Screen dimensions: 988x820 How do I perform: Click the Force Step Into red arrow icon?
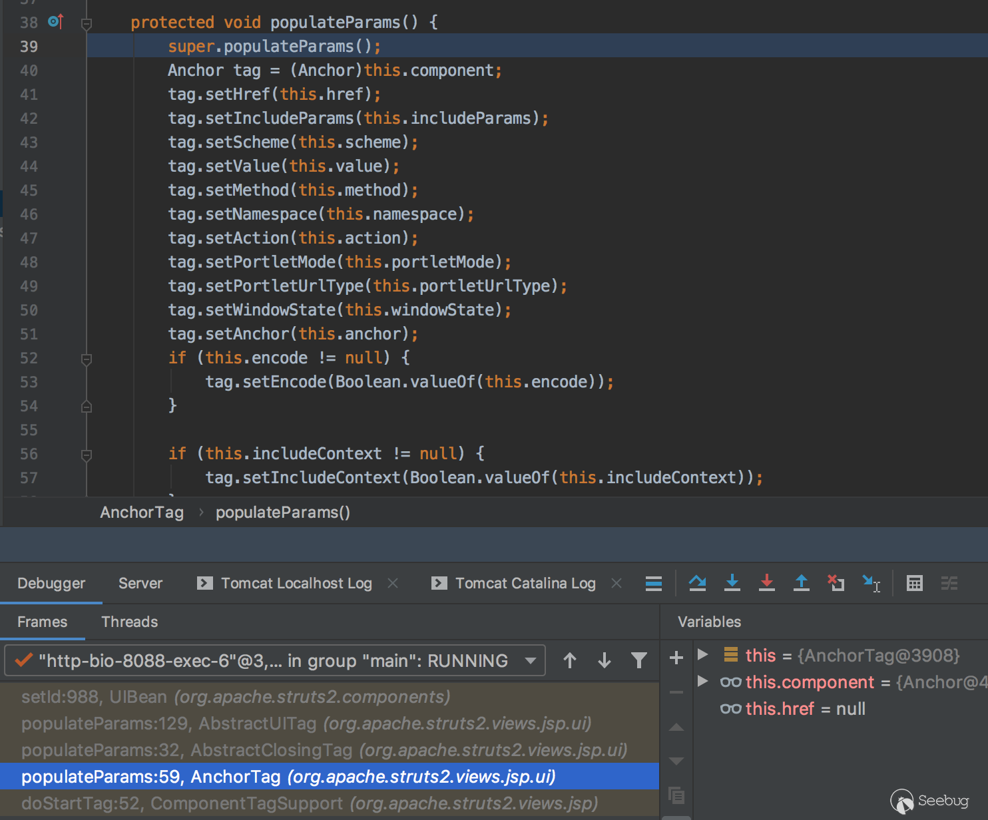click(x=766, y=583)
